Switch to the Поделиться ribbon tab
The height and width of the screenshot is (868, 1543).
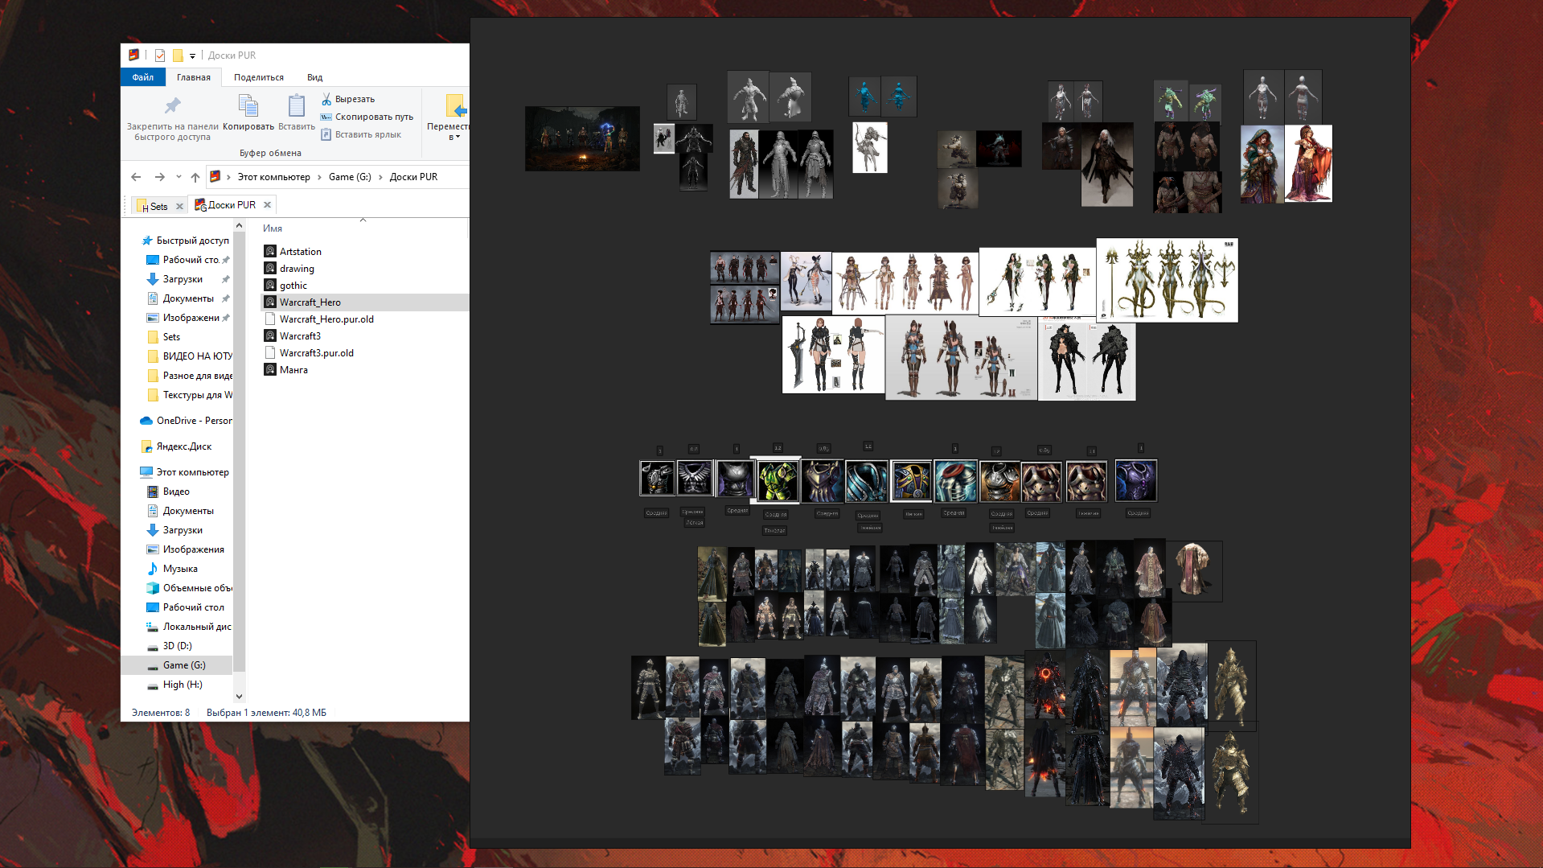coord(259,77)
